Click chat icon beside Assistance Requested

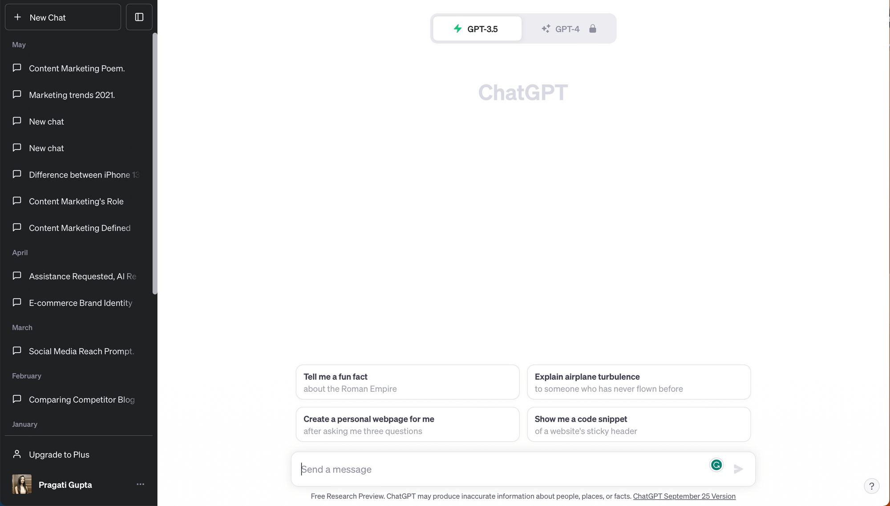pyautogui.click(x=17, y=276)
